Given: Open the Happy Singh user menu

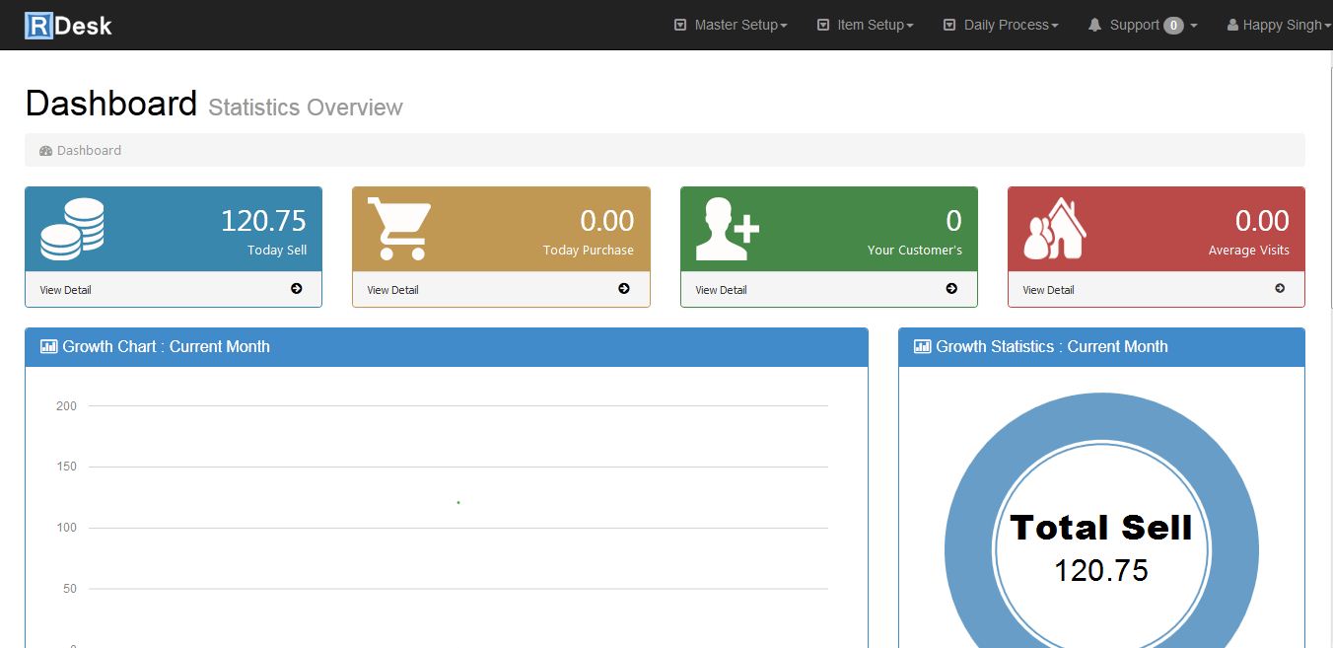Looking at the screenshot, I should click(1279, 25).
